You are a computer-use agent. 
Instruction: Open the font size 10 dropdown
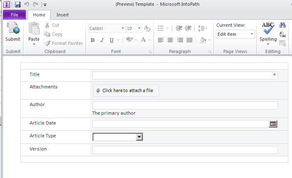(139, 28)
